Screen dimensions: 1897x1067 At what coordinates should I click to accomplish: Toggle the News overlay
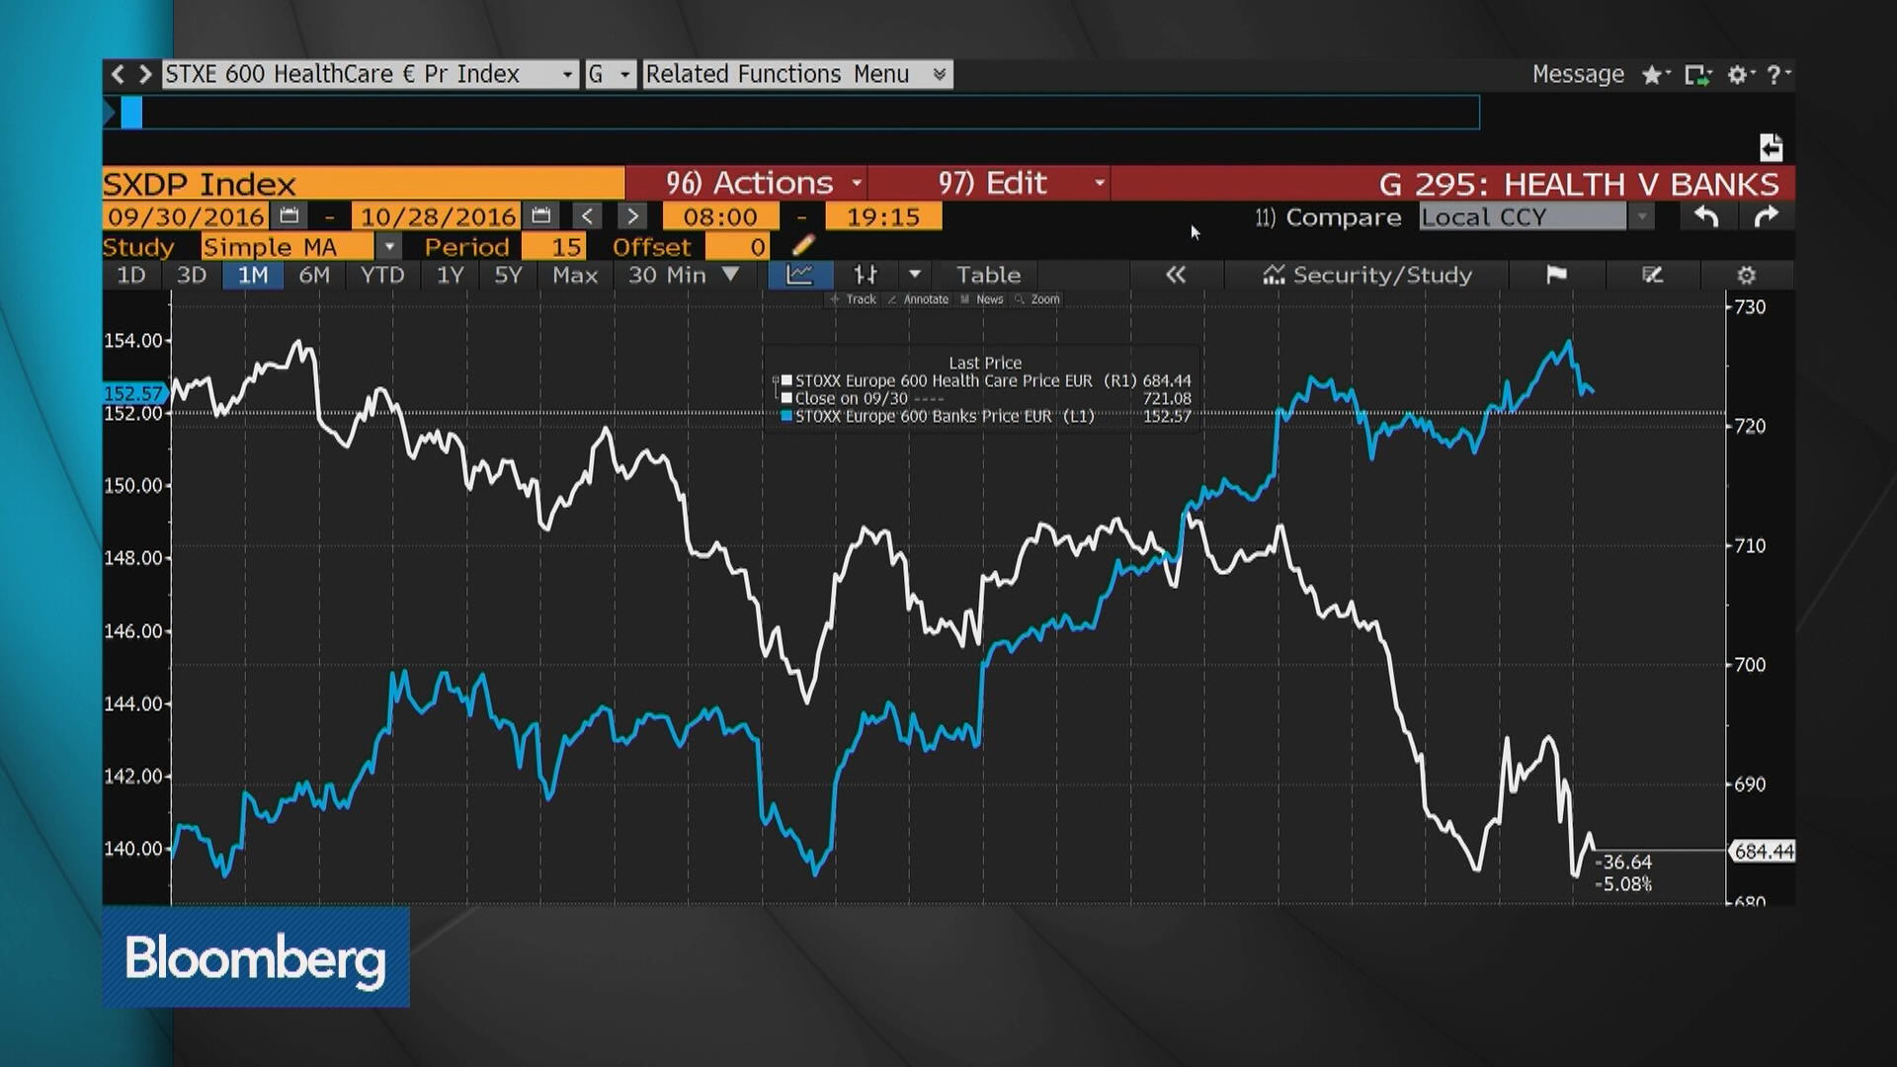pyautogui.click(x=982, y=299)
